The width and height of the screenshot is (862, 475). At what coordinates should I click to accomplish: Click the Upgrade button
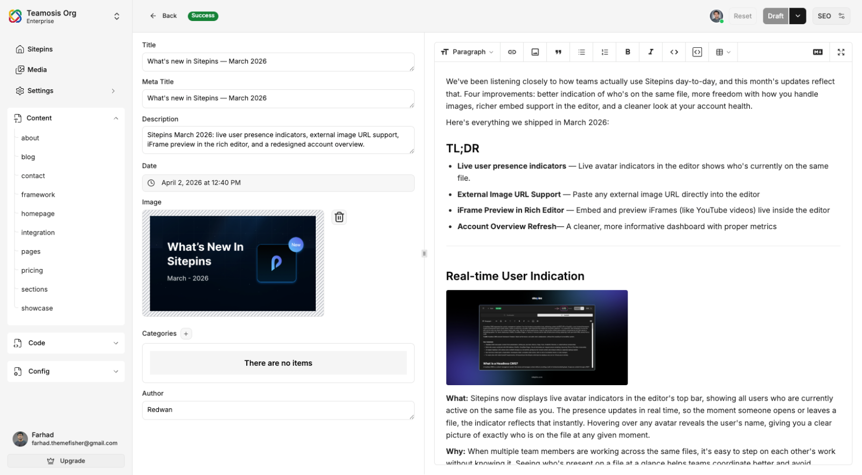tap(66, 461)
